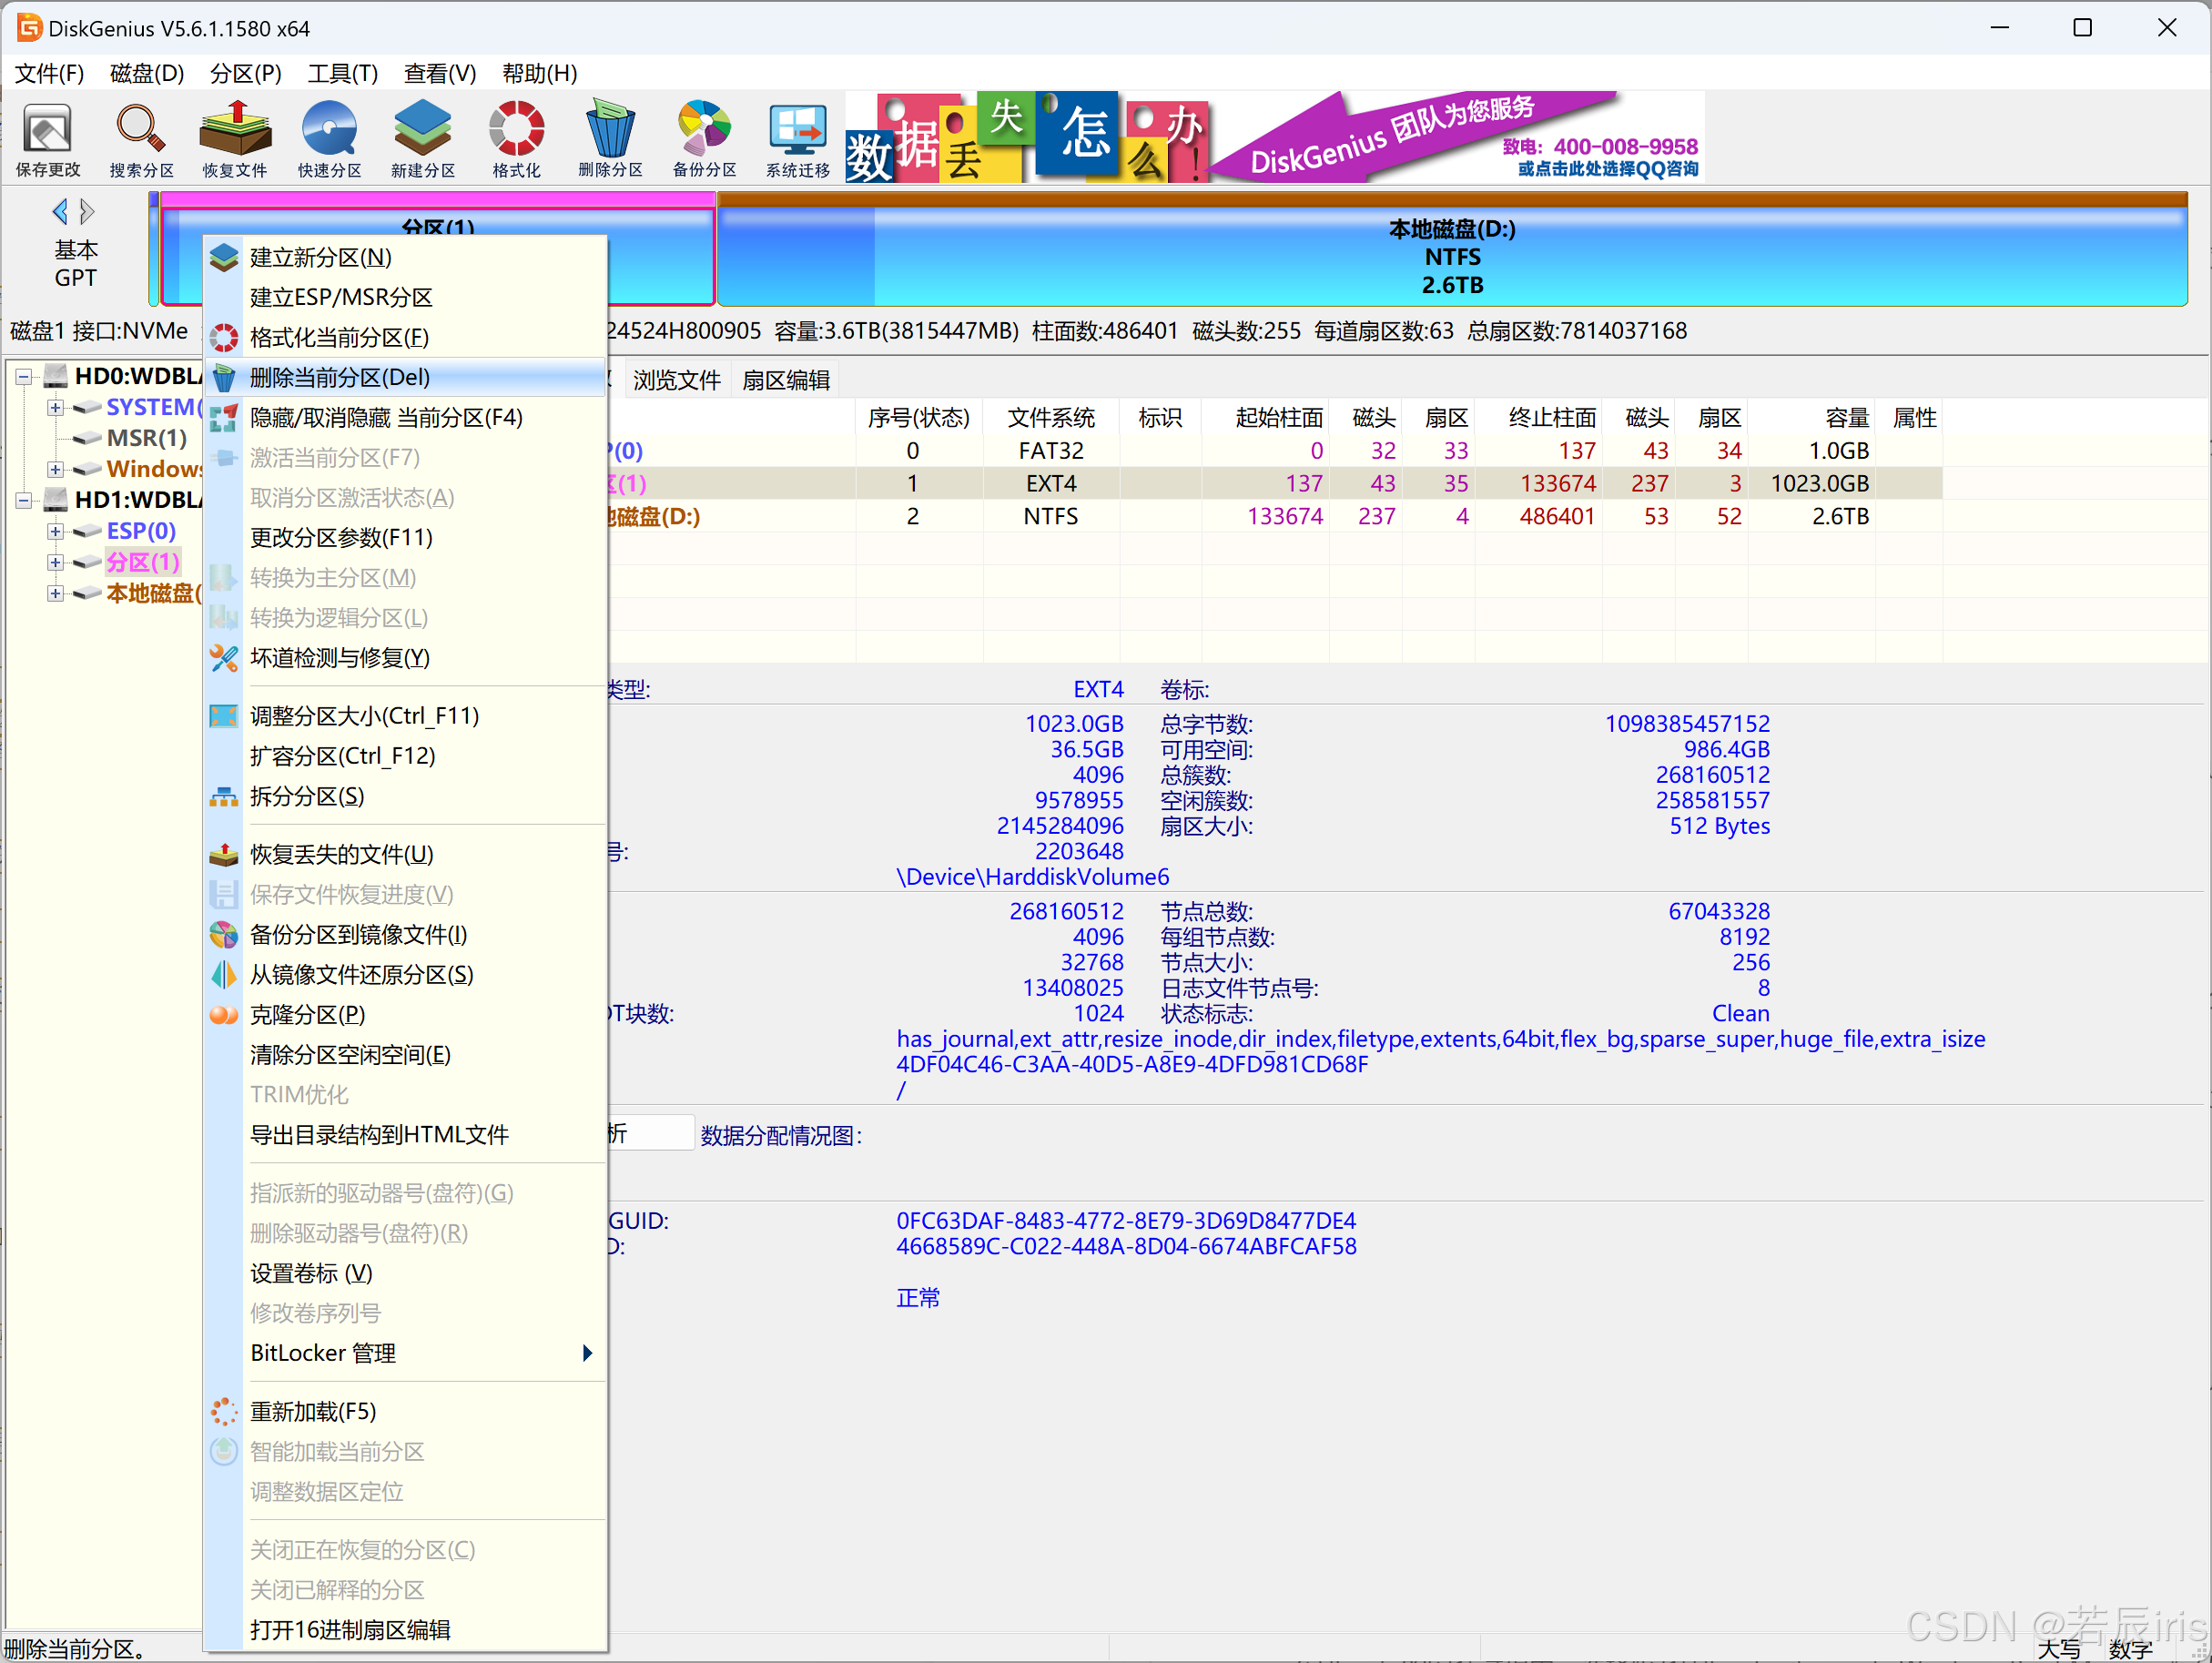
Task: Collapse the HD0 disk tree node
Action: (24, 377)
